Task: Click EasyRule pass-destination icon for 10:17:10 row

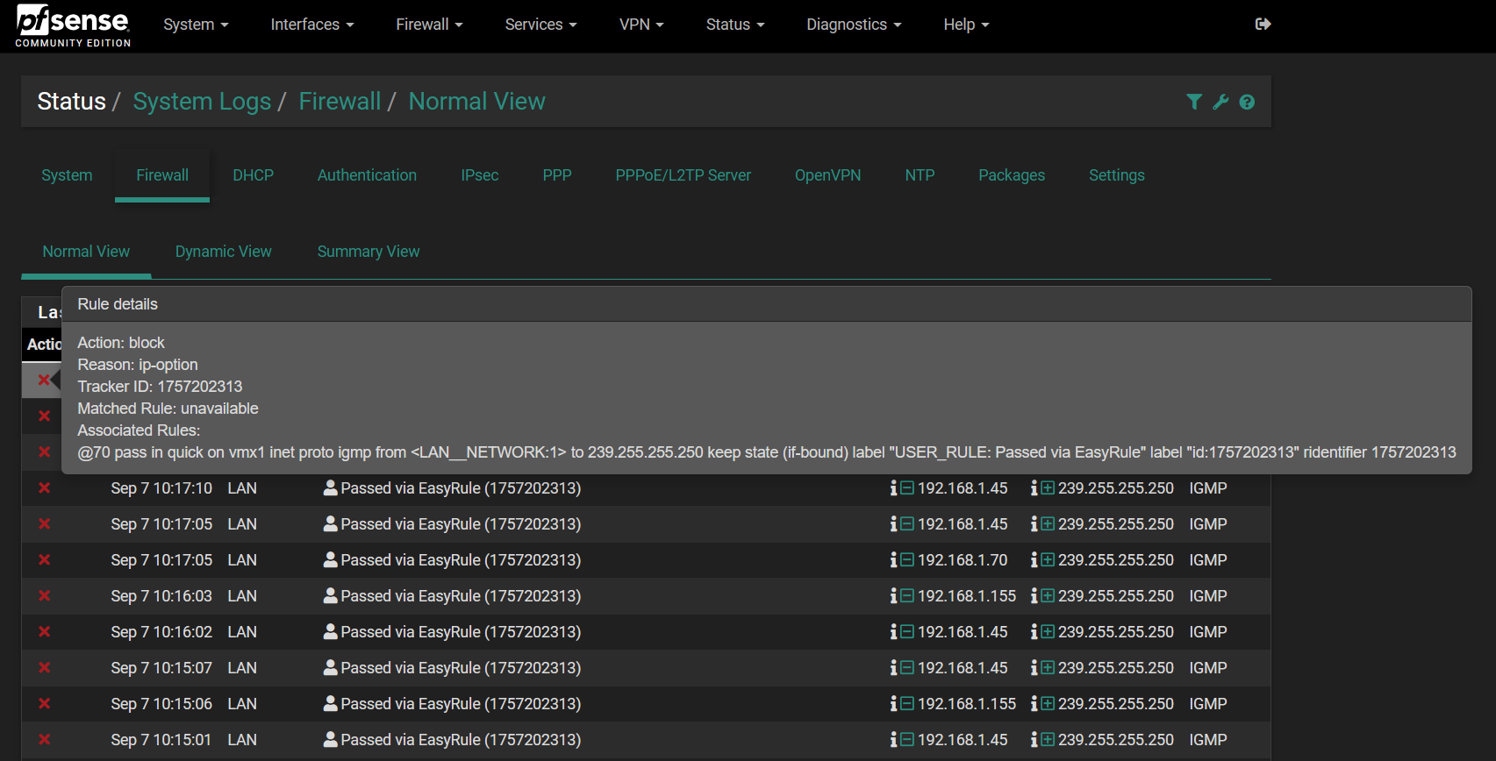Action: coord(1048,487)
